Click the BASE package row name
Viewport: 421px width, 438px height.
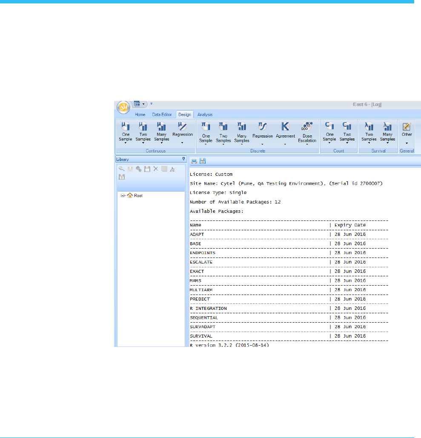pos(195,243)
